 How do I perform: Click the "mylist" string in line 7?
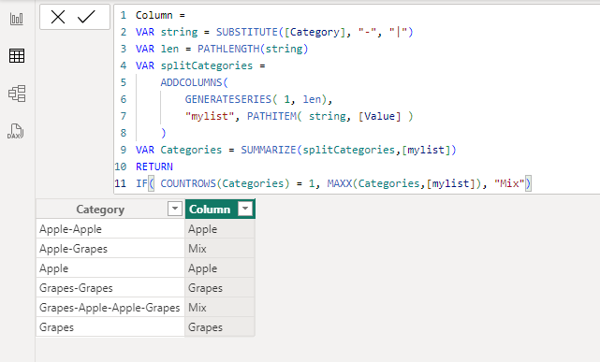pos(210,116)
